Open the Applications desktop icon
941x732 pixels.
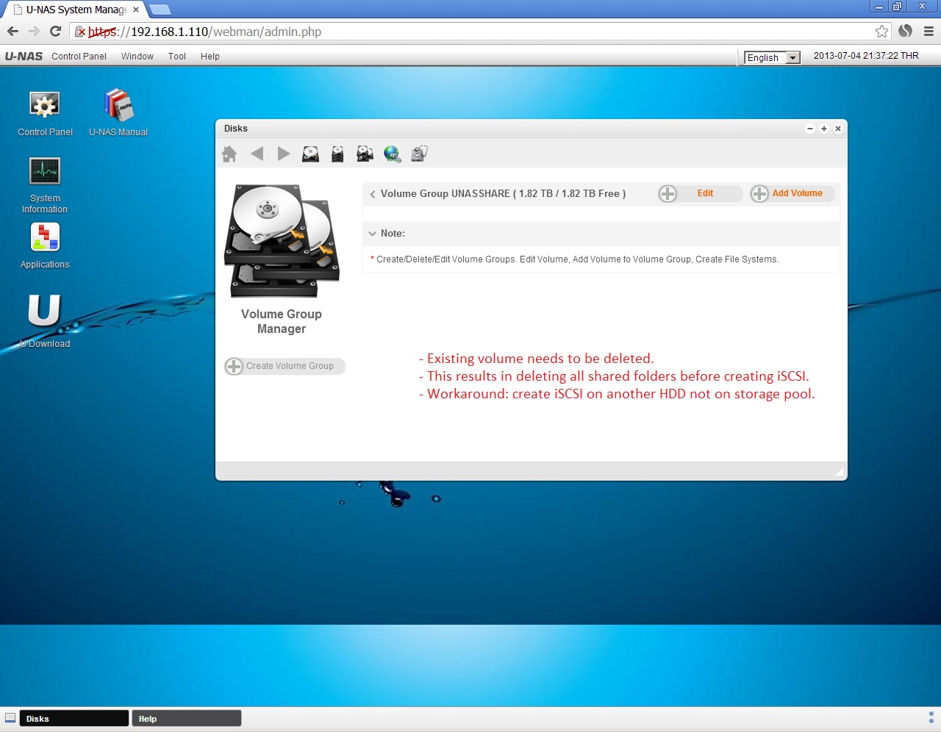pyautogui.click(x=45, y=245)
